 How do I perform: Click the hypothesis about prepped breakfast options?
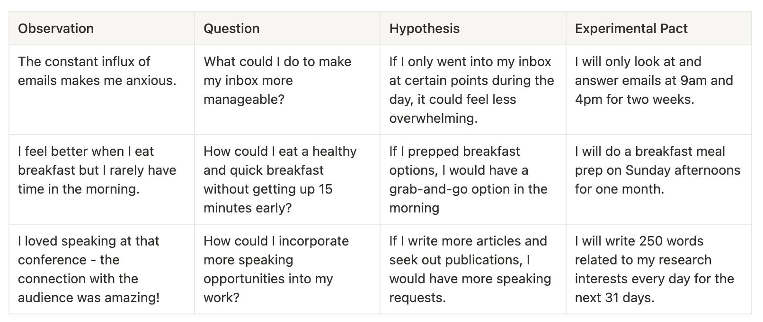coord(468,179)
